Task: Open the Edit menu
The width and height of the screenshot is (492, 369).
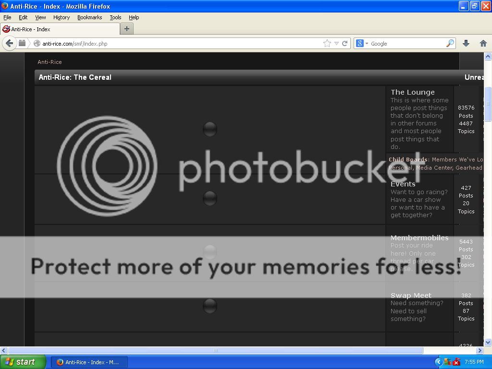Action: click(x=23, y=17)
